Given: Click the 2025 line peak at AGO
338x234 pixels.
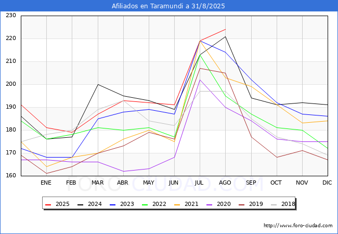Looking at the screenshot, I should click(x=225, y=30).
